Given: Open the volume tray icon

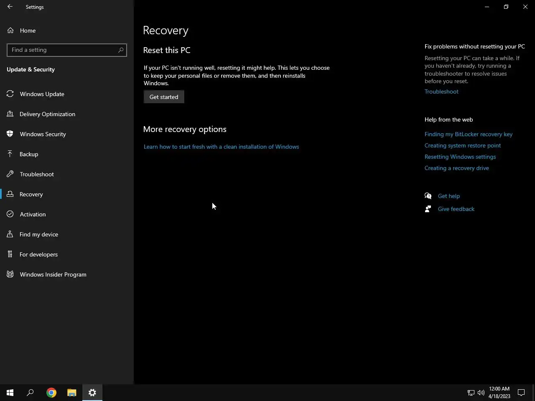Looking at the screenshot, I should click(x=481, y=393).
